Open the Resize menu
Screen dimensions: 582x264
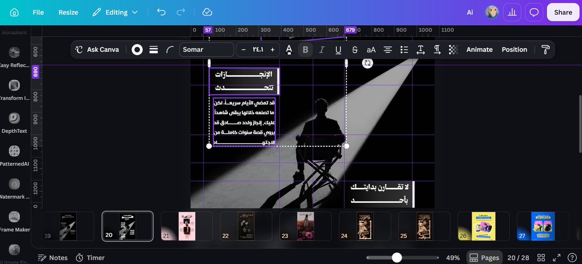coord(68,13)
